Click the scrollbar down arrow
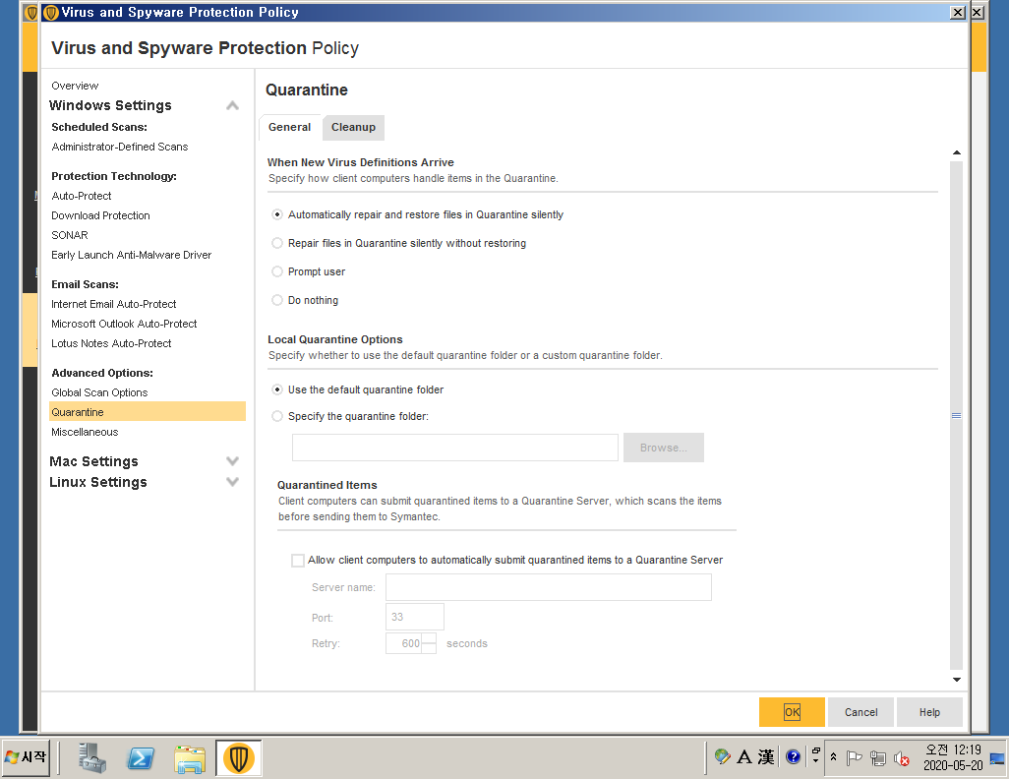The image size is (1009, 779). 957,680
